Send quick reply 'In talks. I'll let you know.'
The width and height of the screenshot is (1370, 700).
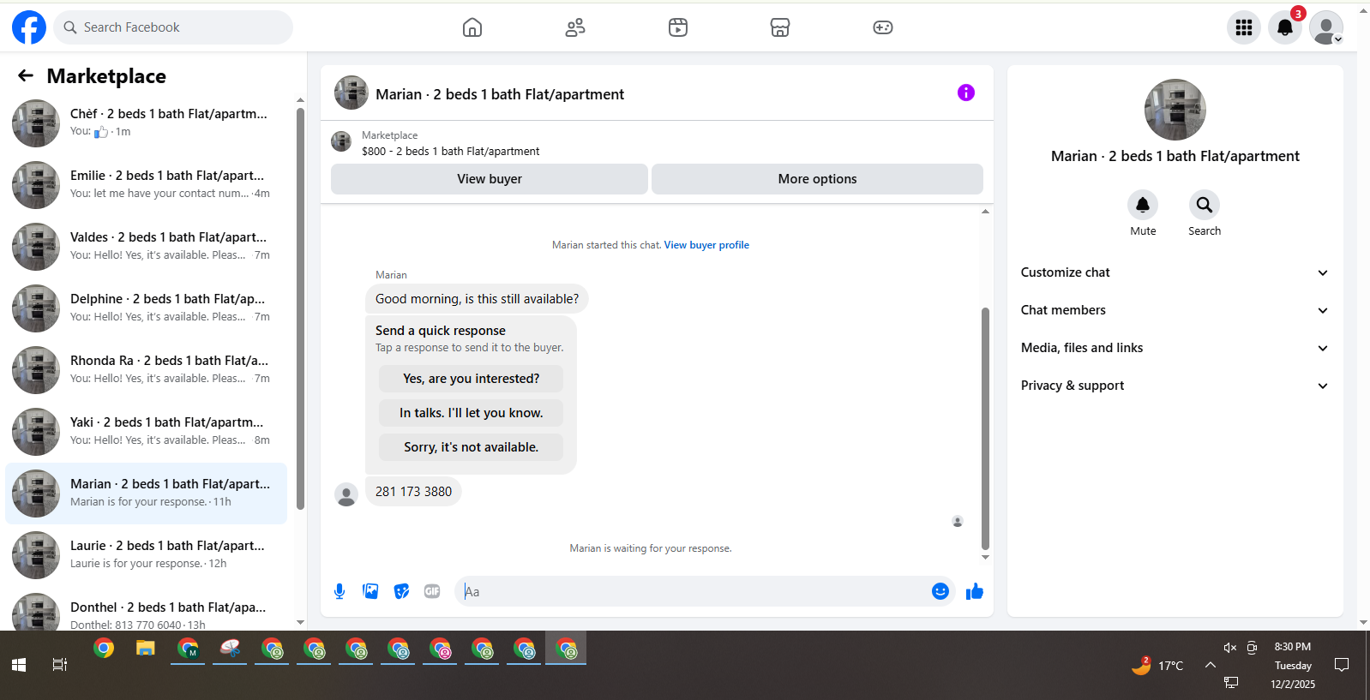tap(471, 413)
